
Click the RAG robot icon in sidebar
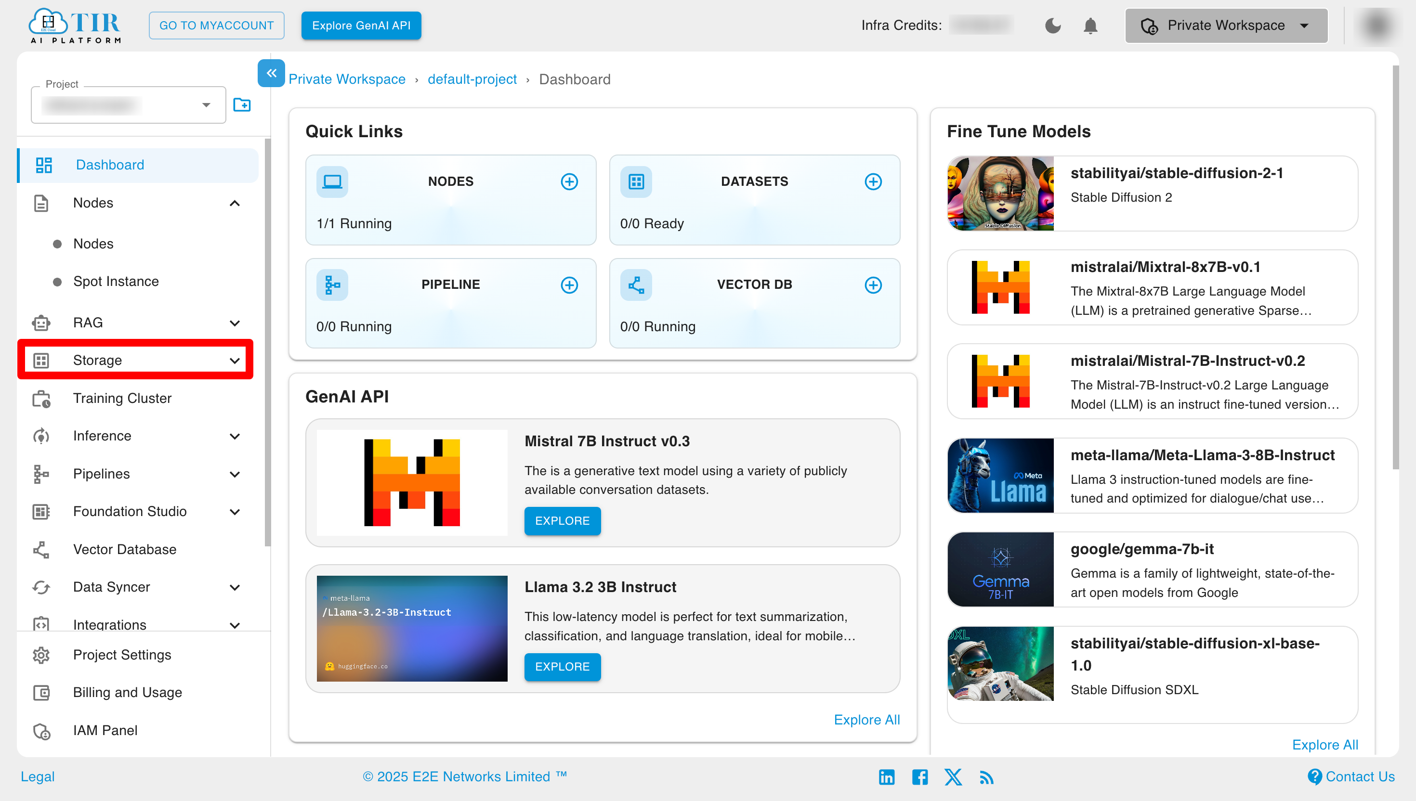pyautogui.click(x=41, y=323)
